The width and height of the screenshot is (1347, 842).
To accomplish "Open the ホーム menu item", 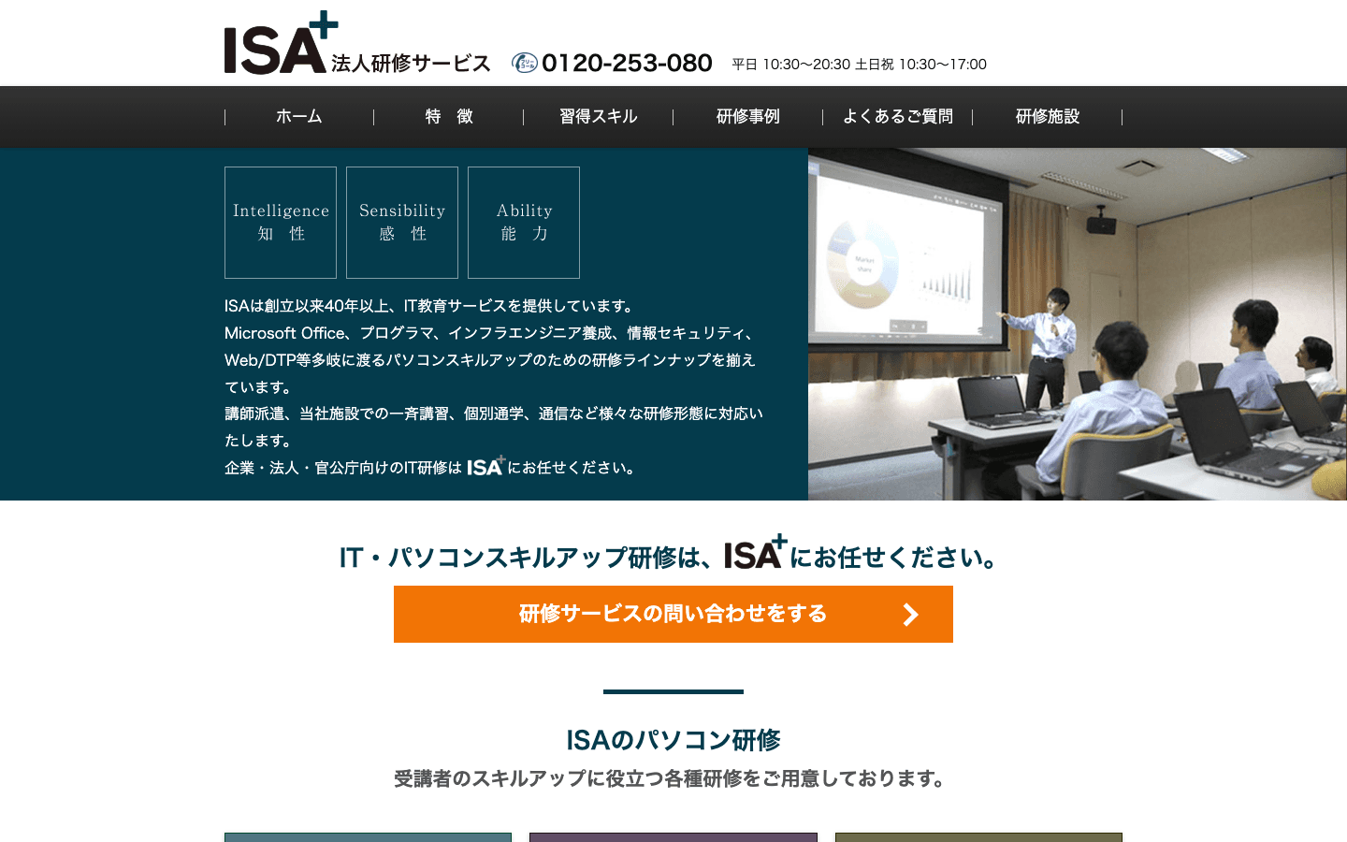I will (299, 117).
